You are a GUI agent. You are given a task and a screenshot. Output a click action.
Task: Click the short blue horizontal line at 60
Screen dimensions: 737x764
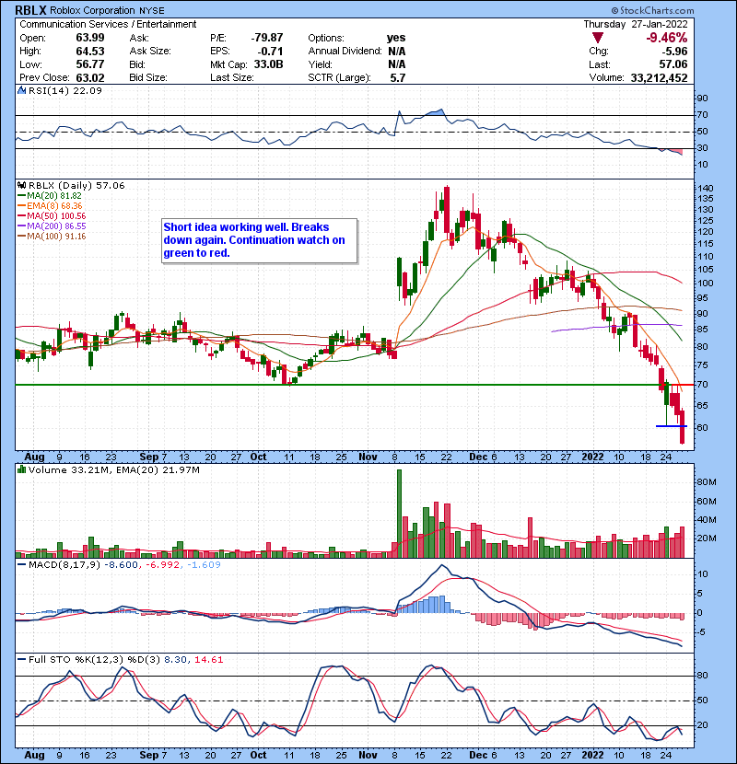coord(671,426)
